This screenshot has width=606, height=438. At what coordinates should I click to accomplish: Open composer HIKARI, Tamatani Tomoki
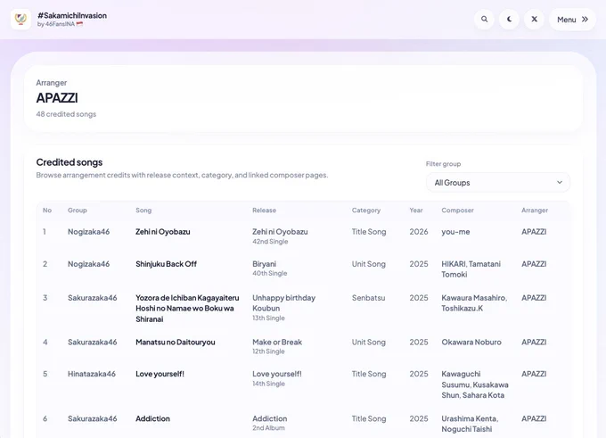coord(471,269)
